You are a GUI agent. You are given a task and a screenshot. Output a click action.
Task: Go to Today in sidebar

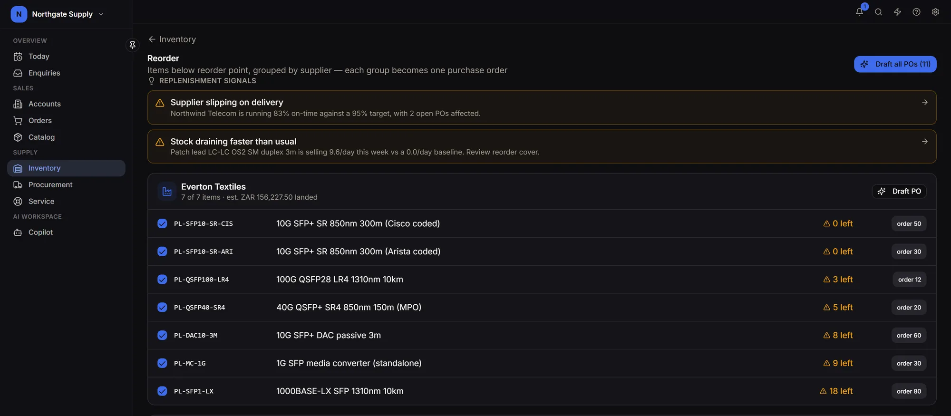coord(66,57)
